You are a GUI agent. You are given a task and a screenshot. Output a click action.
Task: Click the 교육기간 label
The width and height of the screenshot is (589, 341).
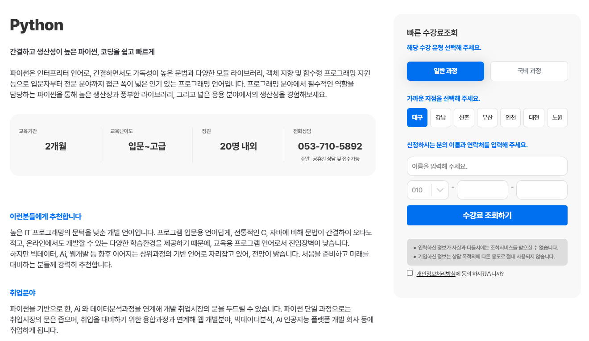pyautogui.click(x=28, y=131)
